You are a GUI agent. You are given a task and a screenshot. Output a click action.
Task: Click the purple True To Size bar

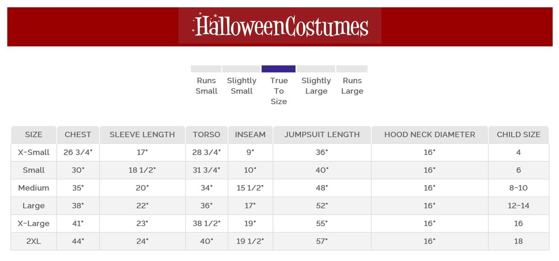point(278,69)
